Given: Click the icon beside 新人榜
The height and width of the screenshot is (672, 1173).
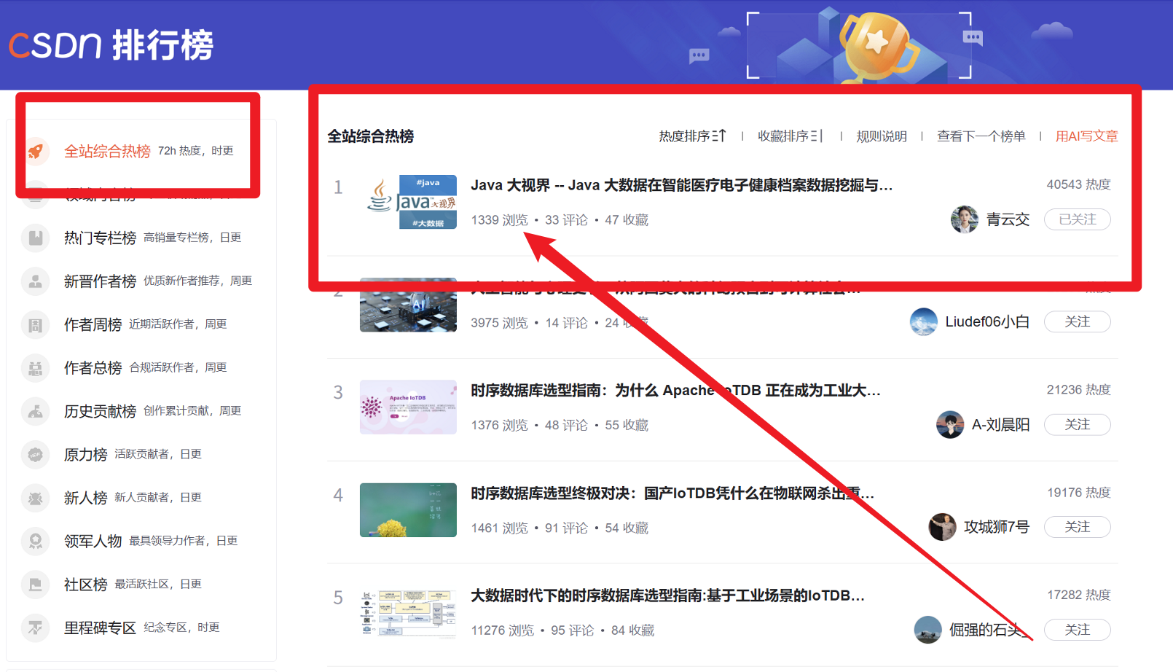Looking at the screenshot, I should pos(36,498).
